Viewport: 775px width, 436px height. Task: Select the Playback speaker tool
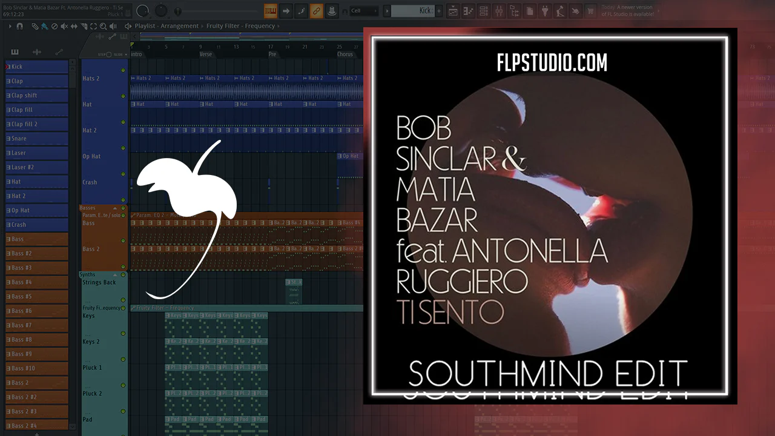pos(113,26)
